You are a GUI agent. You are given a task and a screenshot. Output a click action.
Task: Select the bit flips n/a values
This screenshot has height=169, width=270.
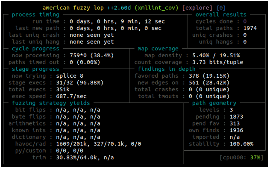(78, 110)
